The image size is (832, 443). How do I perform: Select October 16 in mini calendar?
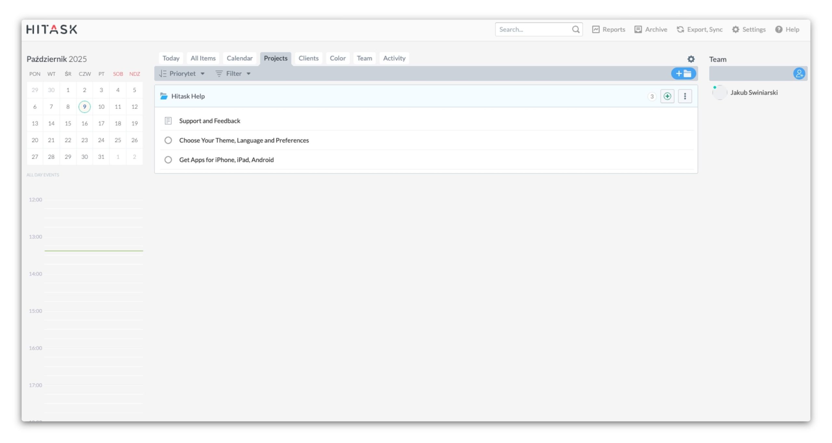(84, 123)
